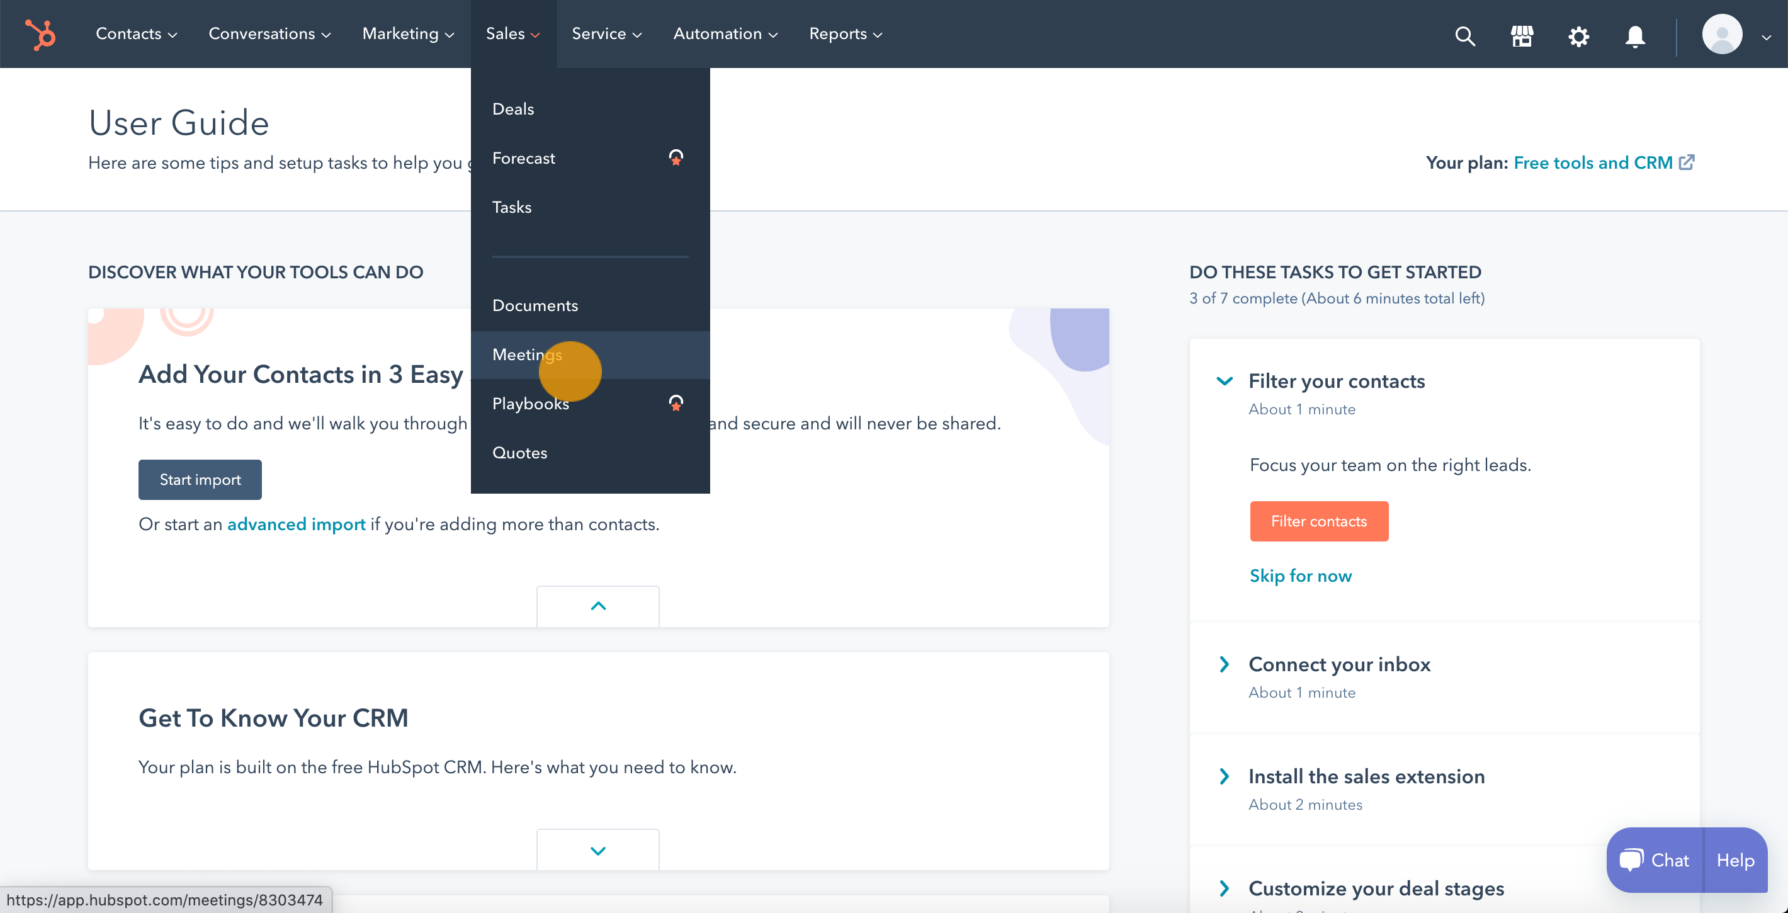Click the User Guide heading
This screenshot has width=1788, height=913.
pyautogui.click(x=179, y=123)
